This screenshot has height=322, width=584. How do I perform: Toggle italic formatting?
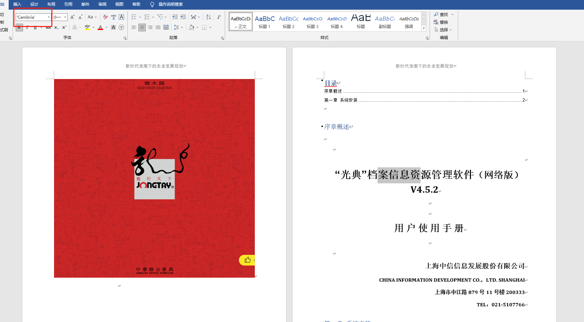click(27, 27)
